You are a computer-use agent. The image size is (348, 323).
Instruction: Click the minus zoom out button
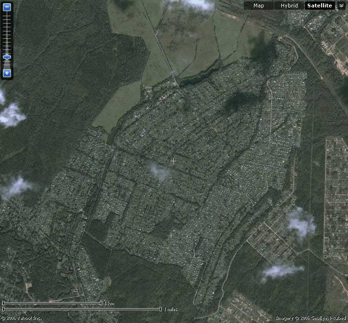(x=7, y=7)
